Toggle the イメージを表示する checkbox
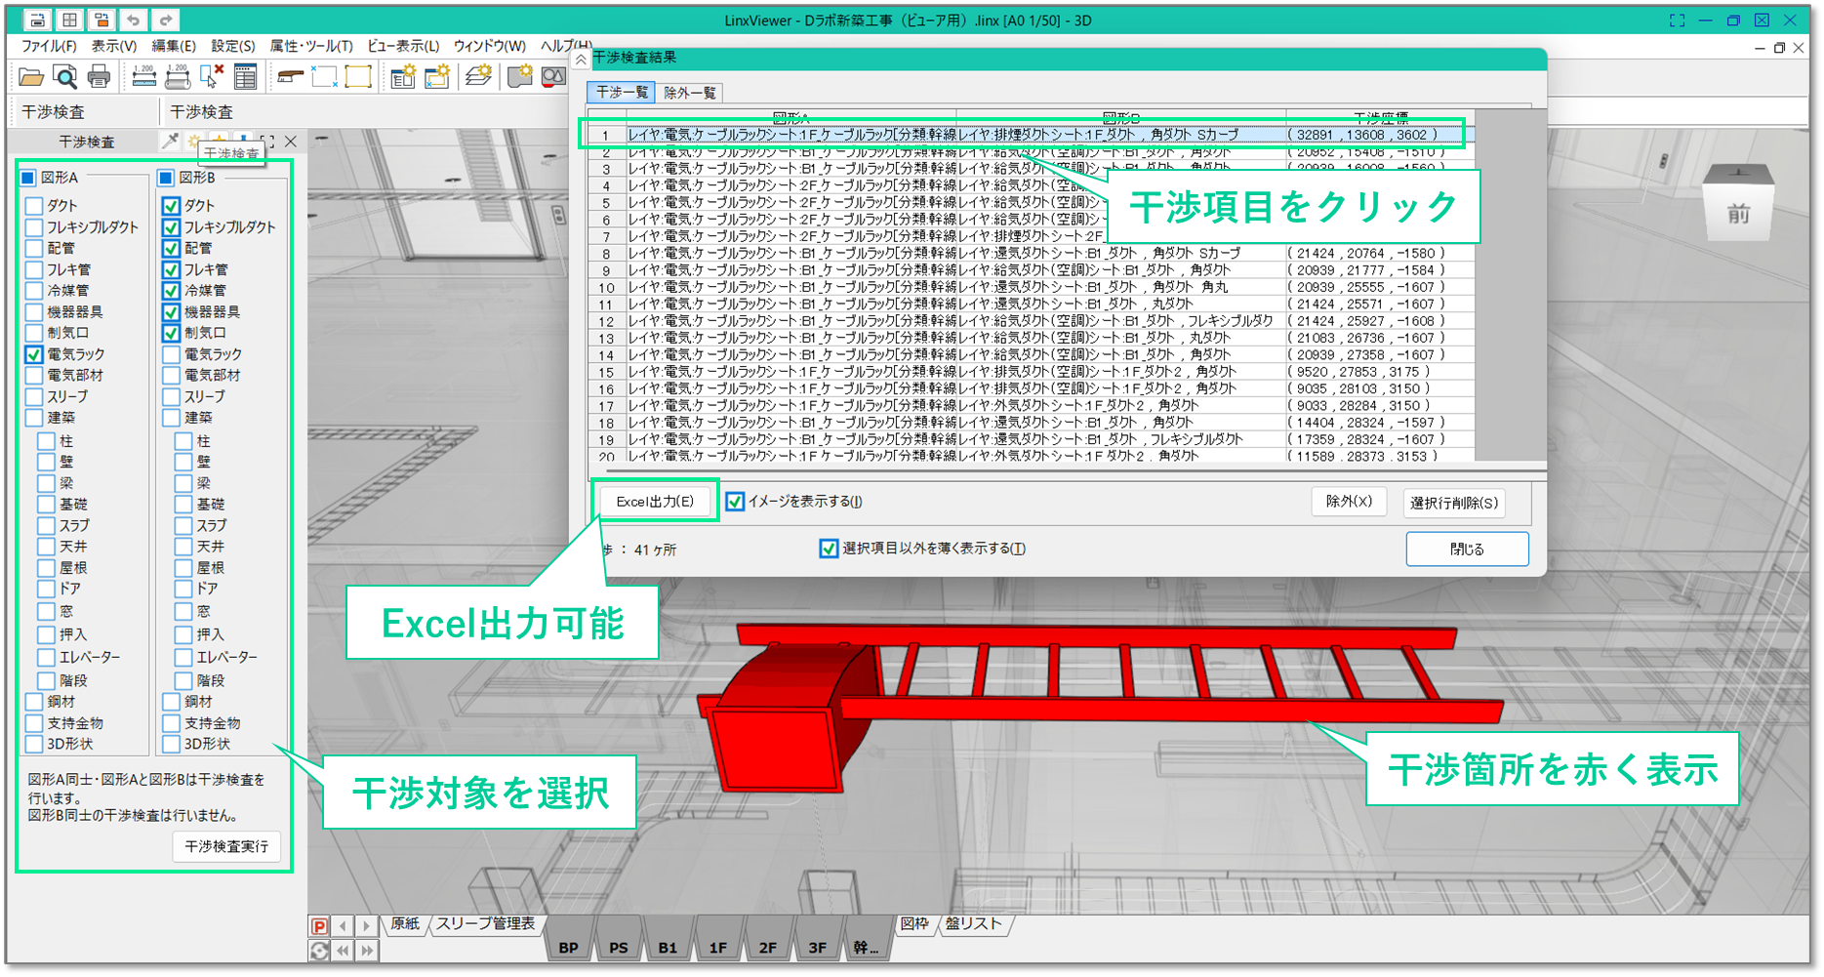1824x977 pixels. (x=735, y=502)
